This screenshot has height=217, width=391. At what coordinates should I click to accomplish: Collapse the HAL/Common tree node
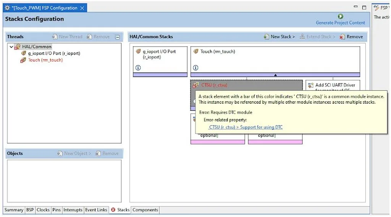[x=11, y=47]
